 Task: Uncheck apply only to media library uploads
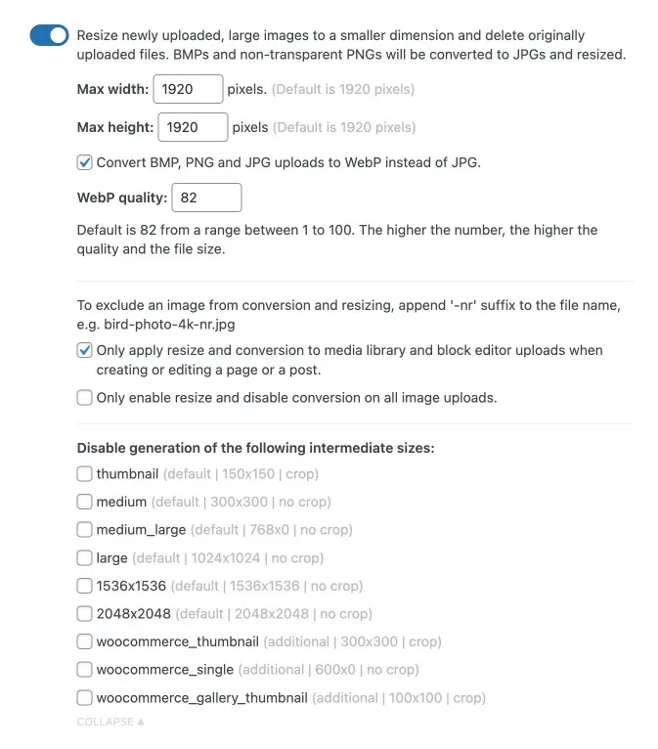click(85, 350)
